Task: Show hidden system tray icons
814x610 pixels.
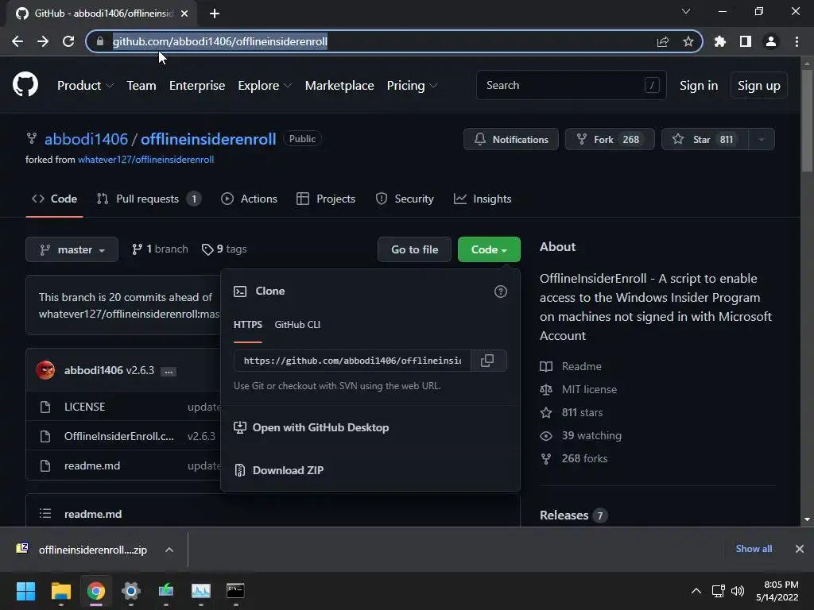Action: [696, 591]
